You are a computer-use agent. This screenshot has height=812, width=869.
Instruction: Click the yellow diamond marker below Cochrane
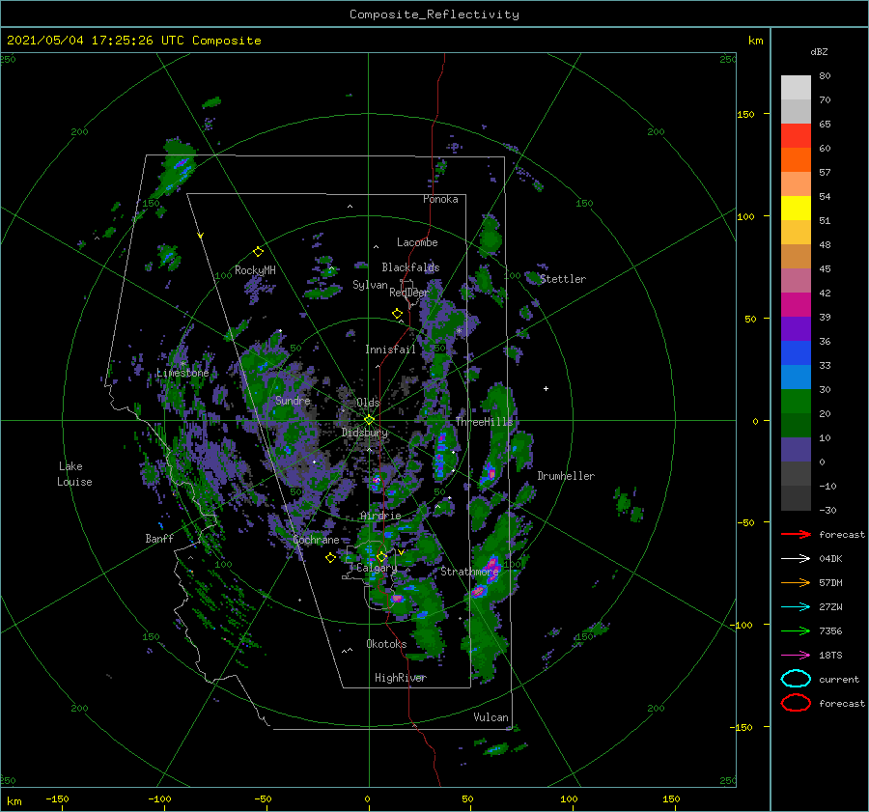(330, 558)
